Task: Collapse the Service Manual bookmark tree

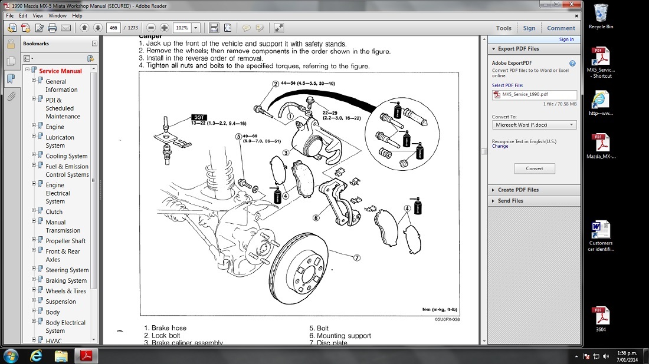Action: (x=28, y=70)
